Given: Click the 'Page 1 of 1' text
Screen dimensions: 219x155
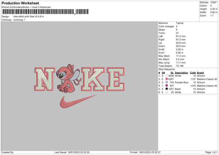Looking at the screenshot, I should pos(211,152).
